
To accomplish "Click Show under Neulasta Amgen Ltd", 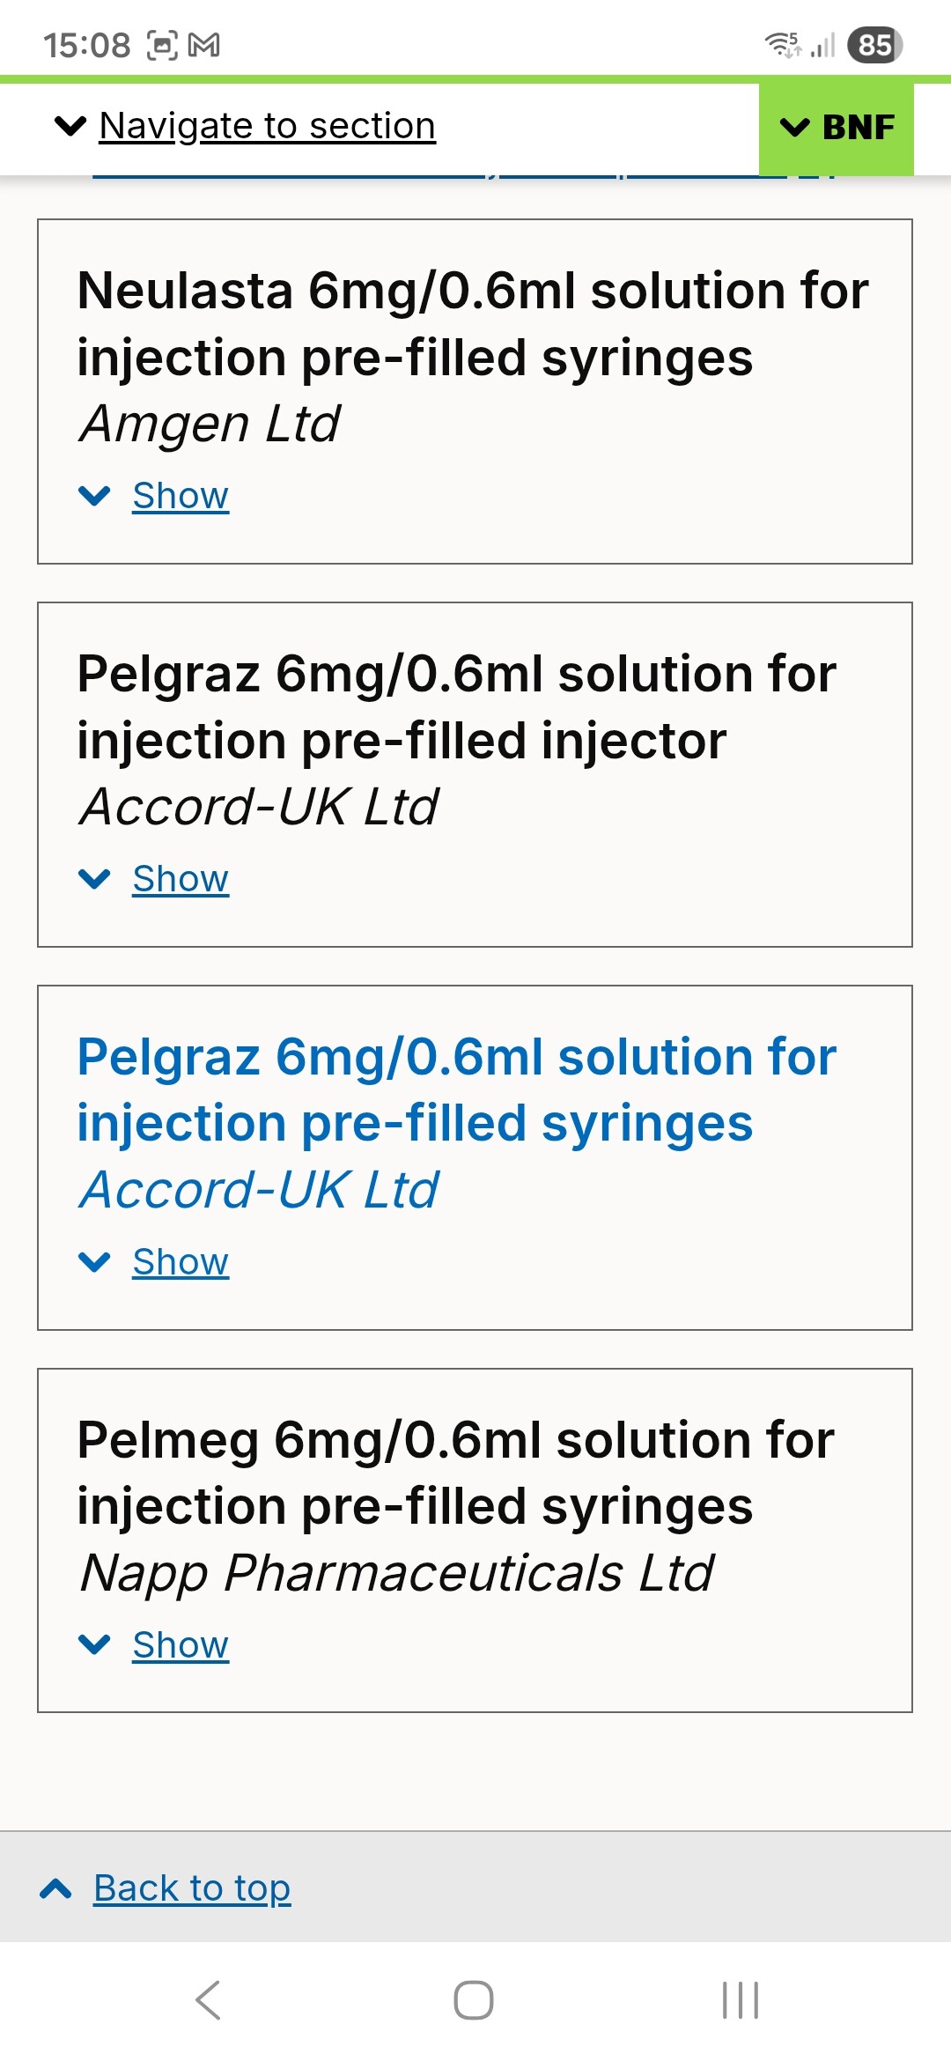I will pos(181,496).
